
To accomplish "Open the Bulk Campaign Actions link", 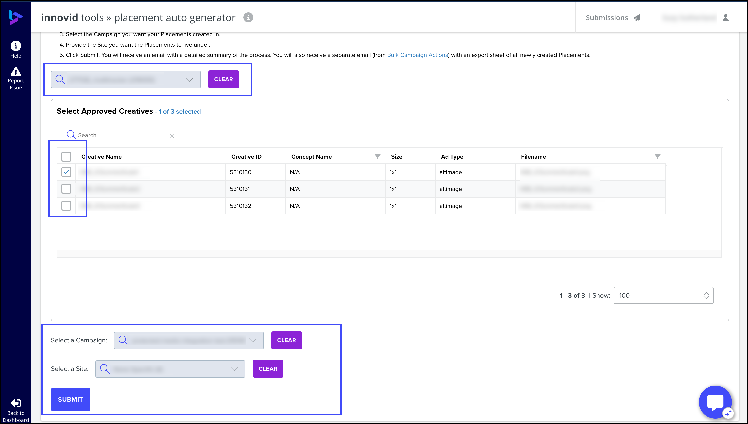I will click(417, 55).
